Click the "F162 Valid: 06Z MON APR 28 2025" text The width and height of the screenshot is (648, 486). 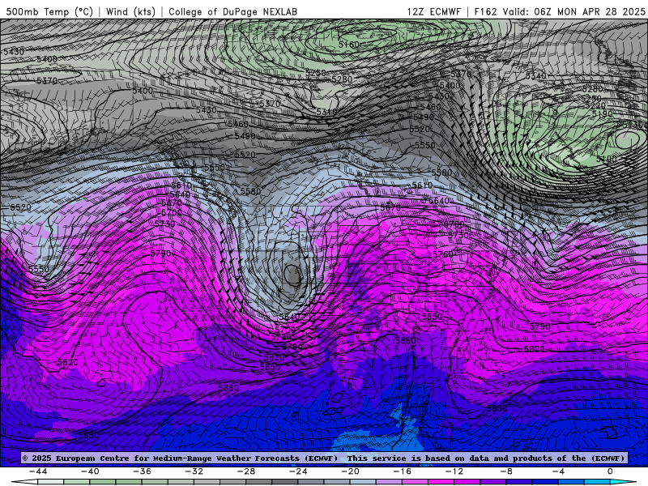pos(560,11)
